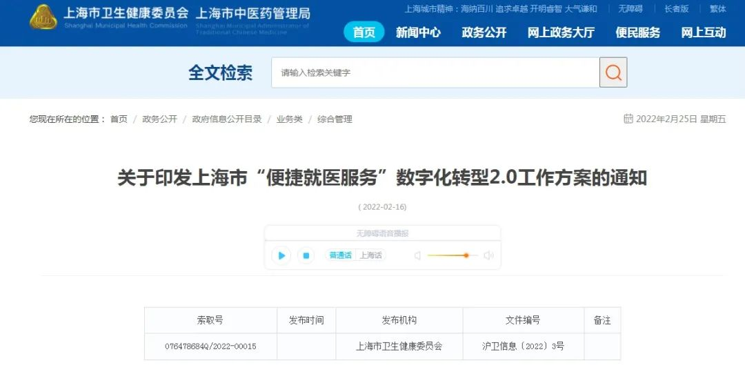Image resolution: width=745 pixels, height=372 pixels.
Task: Switch to 长者版 elderly version
Action: coord(676,8)
